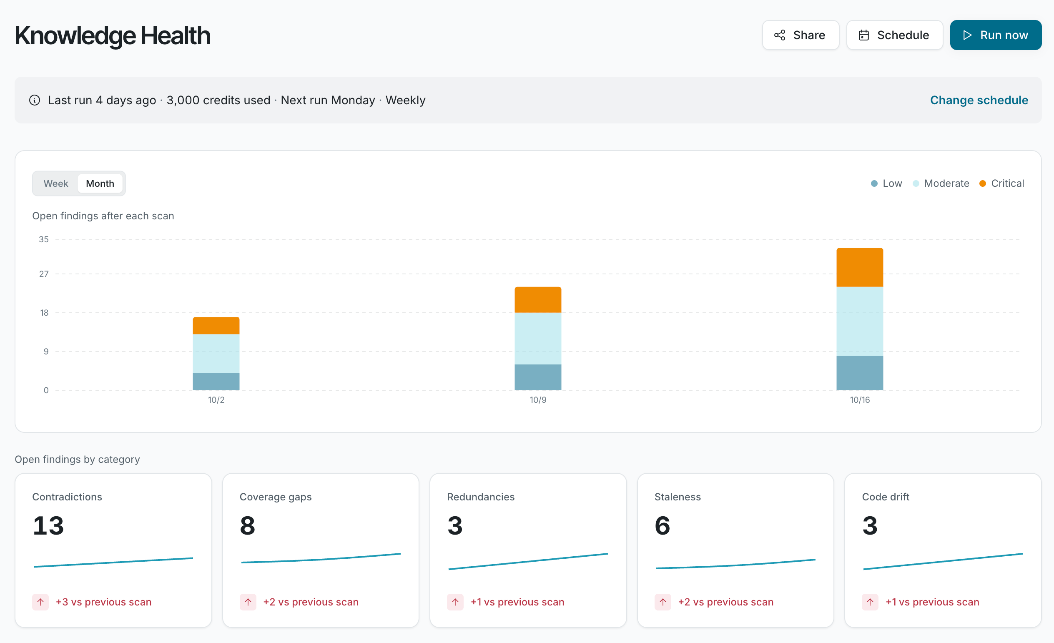Click the 10/16 axis date label
1054x643 pixels.
[x=860, y=400]
